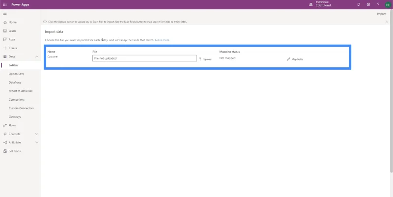Click the Import data heading
393x197 pixels.
tap(54, 31)
